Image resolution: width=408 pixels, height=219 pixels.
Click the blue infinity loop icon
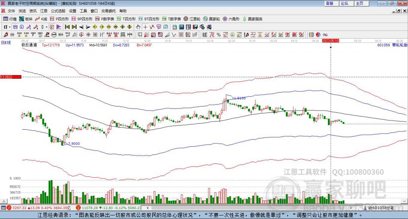coord(325,35)
